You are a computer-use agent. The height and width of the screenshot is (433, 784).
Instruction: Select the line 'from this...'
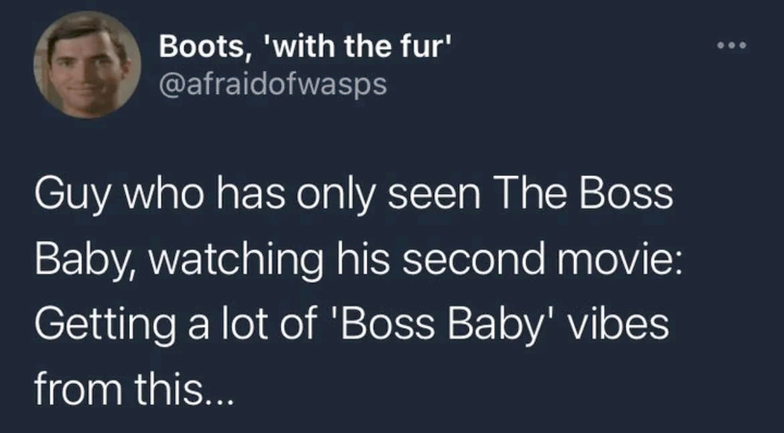[x=133, y=389]
